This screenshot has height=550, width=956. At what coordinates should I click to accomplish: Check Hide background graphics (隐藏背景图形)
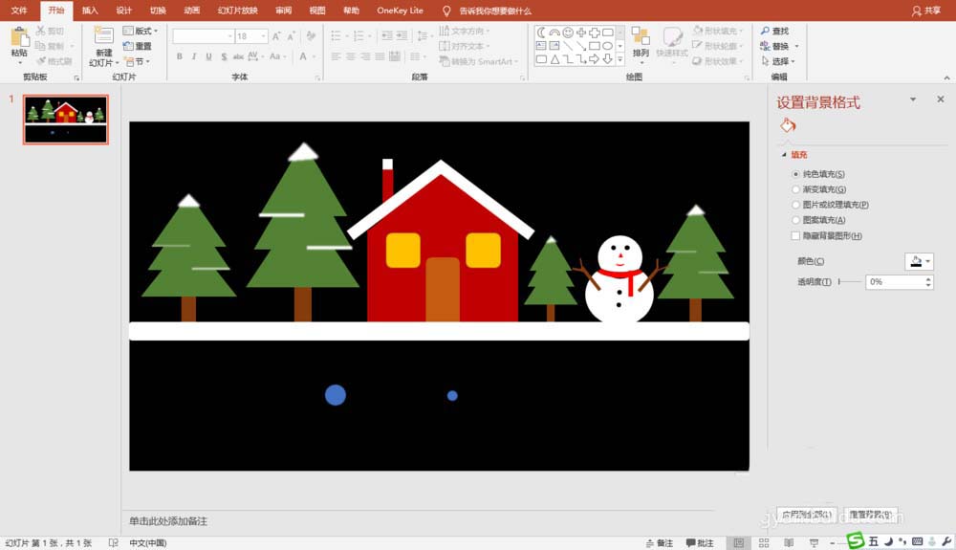click(x=795, y=235)
